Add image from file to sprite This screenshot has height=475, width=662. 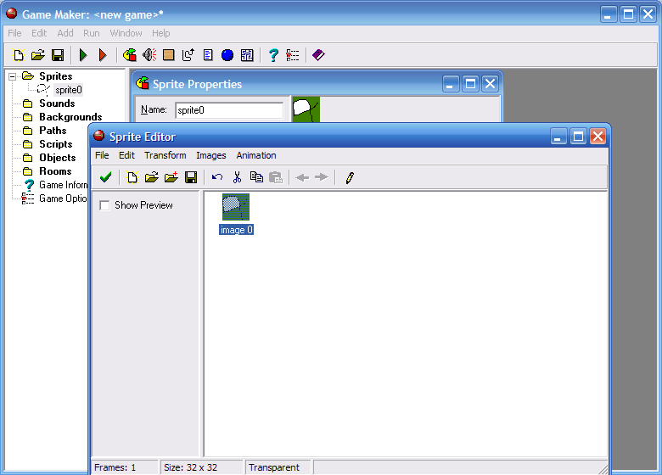(171, 177)
